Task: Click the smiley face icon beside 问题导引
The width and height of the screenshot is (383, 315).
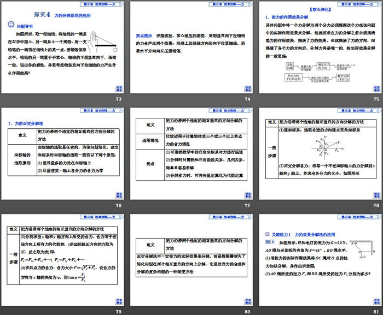Action: 11,24
